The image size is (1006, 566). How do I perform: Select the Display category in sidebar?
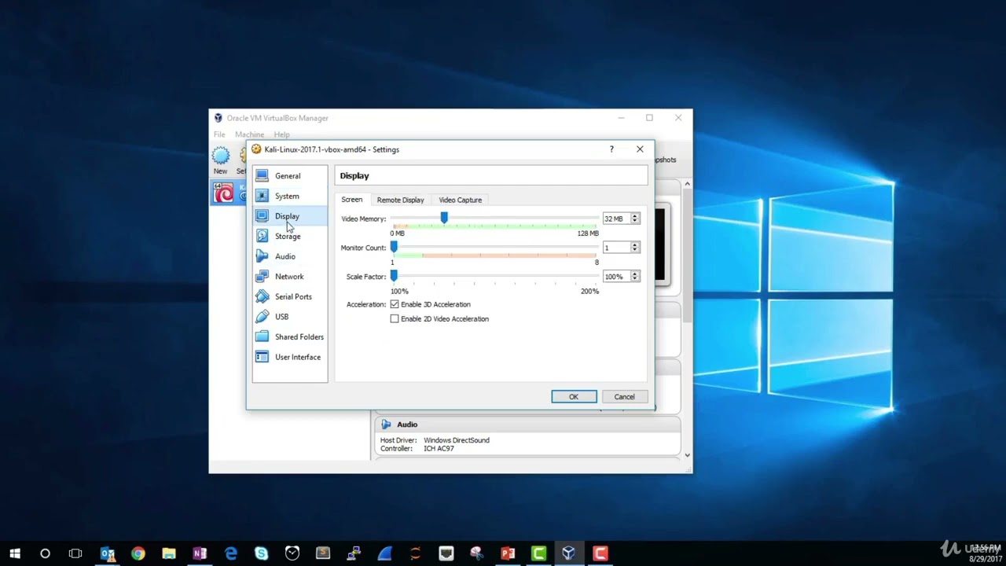pos(289,216)
